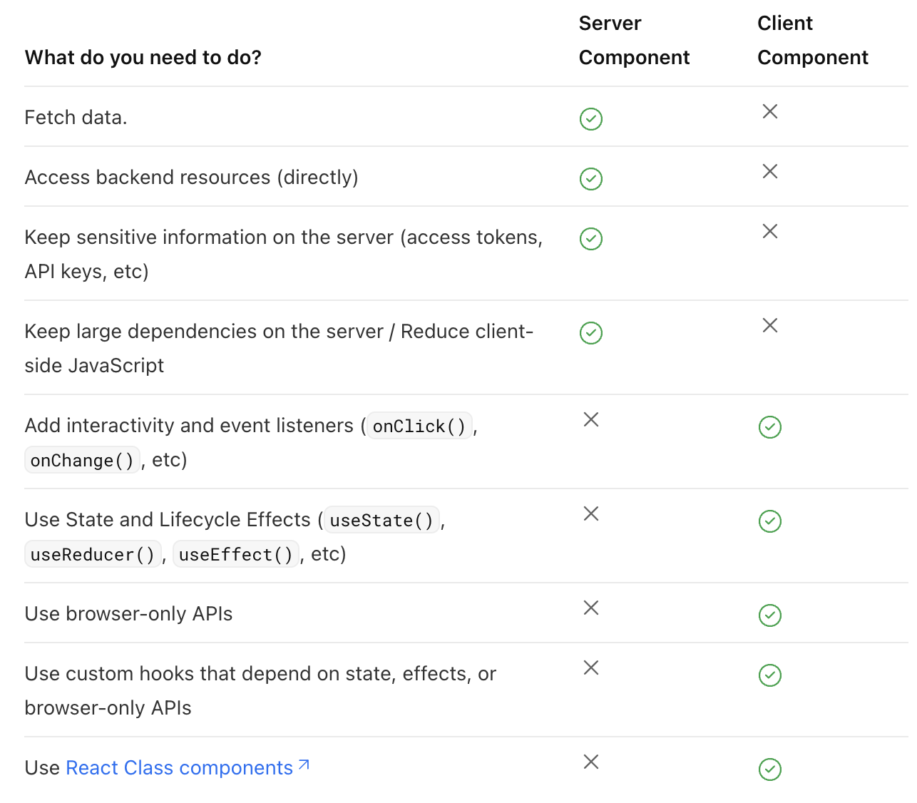Click Server cross for Use custom hooks row
Viewport: 917px width, 803px height.
pos(591,668)
